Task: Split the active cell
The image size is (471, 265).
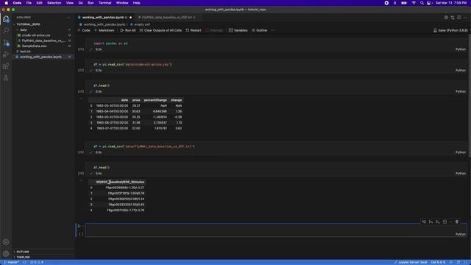Action: (445, 222)
